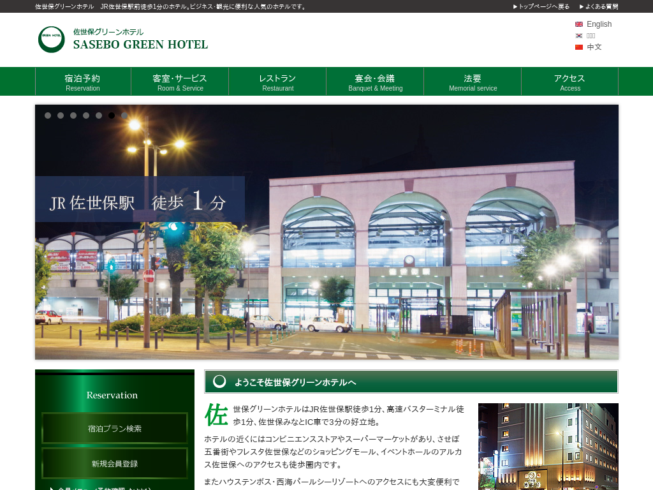Viewport: 653px width, 490px height.
Task: Open the アクセス Access menu
Action: tap(569, 82)
